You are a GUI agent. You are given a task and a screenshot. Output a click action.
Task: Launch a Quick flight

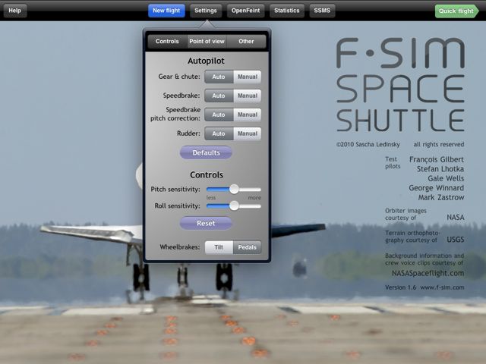pos(456,11)
